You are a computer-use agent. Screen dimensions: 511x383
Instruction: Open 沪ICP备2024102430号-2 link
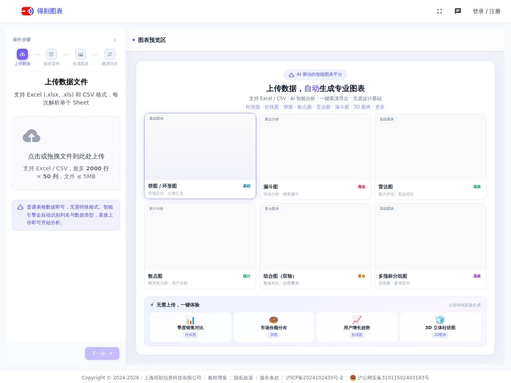314,378
